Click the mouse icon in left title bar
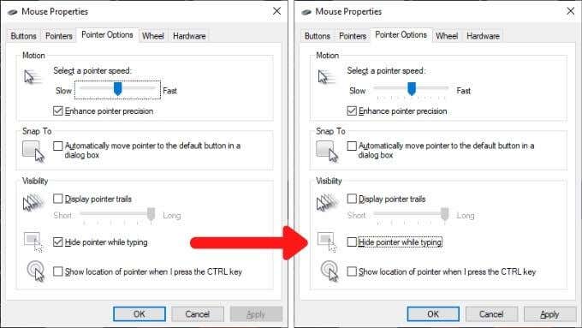The image size is (582, 328). tap(13, 12)
